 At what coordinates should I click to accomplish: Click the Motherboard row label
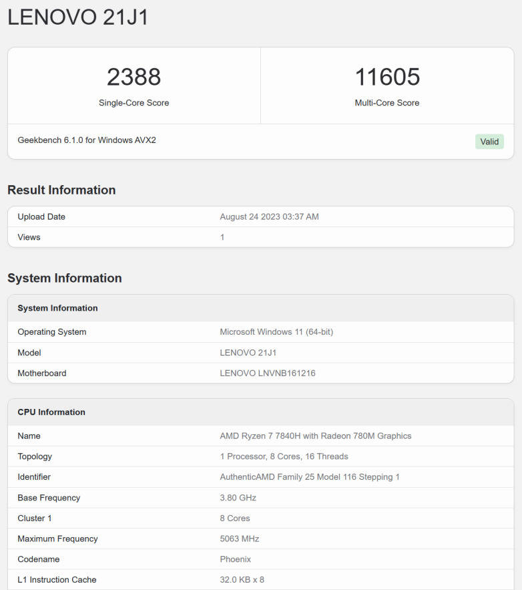click(x=42, y=374)
